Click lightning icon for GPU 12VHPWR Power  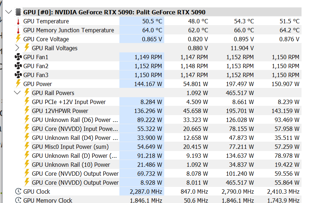27,110
